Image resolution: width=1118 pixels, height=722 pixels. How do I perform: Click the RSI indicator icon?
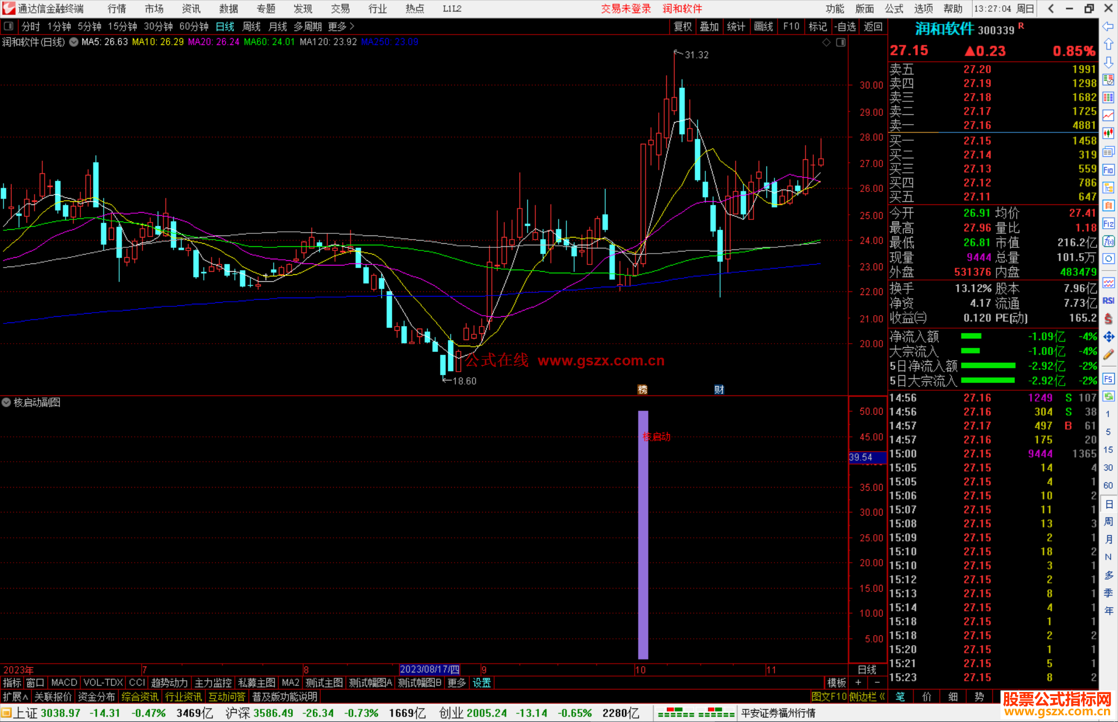pyautogui.click(x=1108, y=301)
